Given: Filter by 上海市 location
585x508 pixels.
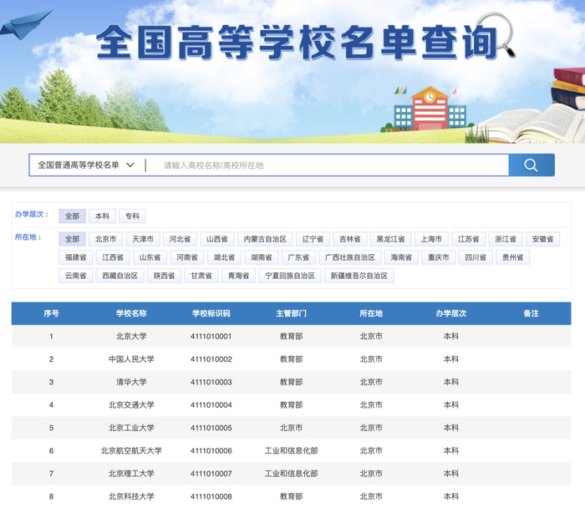Looking at the screenshot, I should point(431,239).
